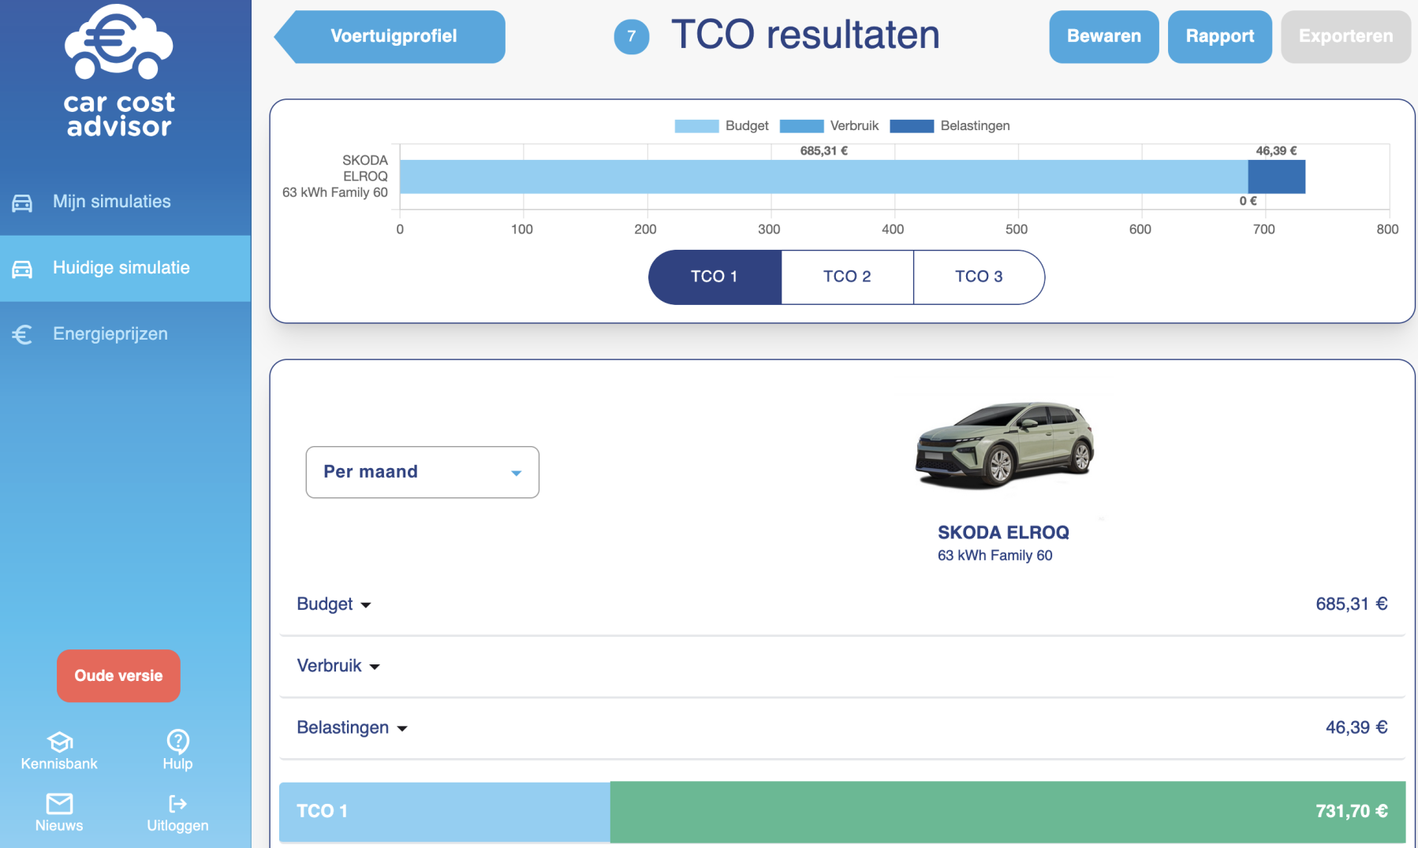Open the Per maand period dropdown
The image size is (1418, 848).
[422, 472]
